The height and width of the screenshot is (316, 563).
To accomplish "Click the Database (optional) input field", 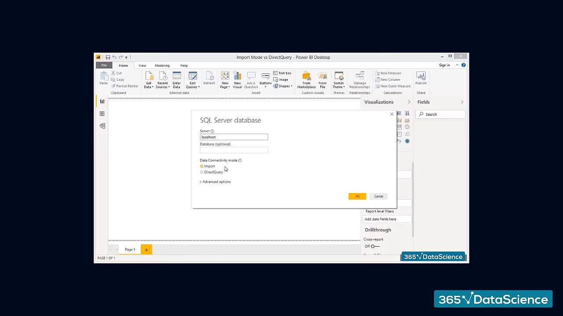I will point(234,150).
